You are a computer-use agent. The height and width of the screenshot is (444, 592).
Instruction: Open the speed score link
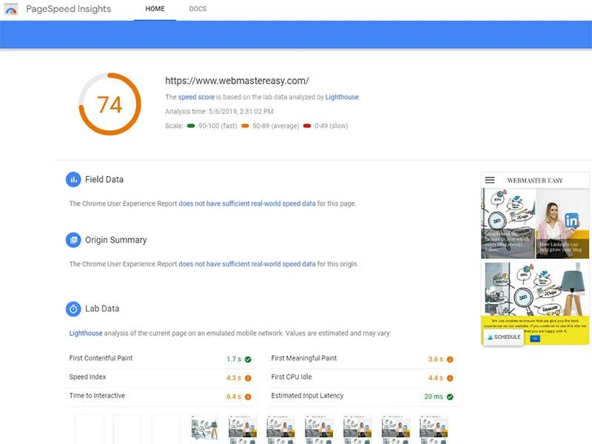(196, 97)
